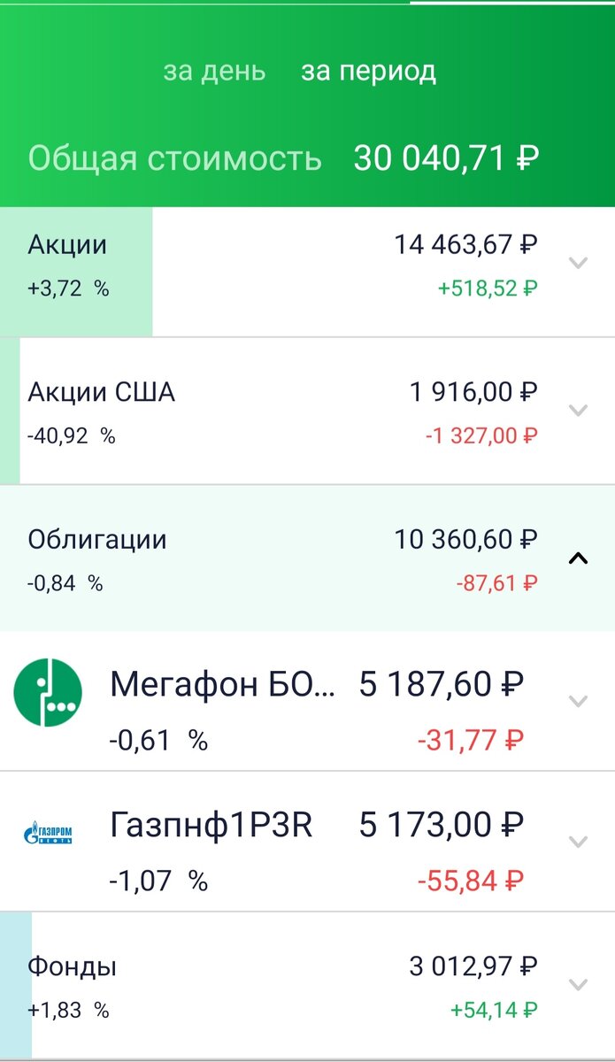The height and width of the screenshot is (1062, 615).
Task: Expand the Акции США details
Action: [x=580, y=410]
